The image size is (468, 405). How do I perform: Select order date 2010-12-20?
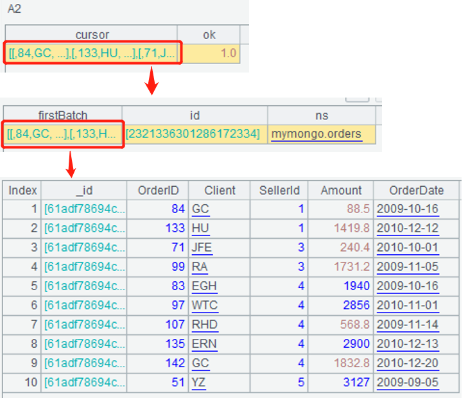point(408,363)
